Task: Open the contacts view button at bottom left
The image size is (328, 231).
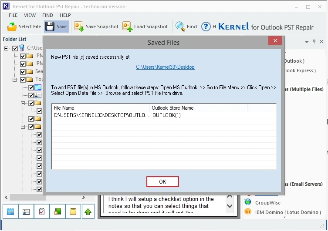Action: pos(26,211)
